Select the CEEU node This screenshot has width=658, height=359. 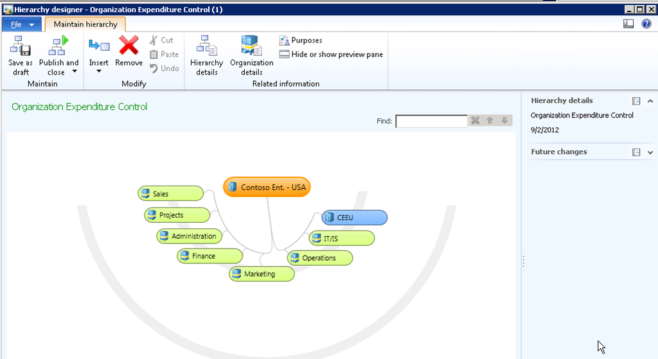pyautogui.click(x=354, y=218)
